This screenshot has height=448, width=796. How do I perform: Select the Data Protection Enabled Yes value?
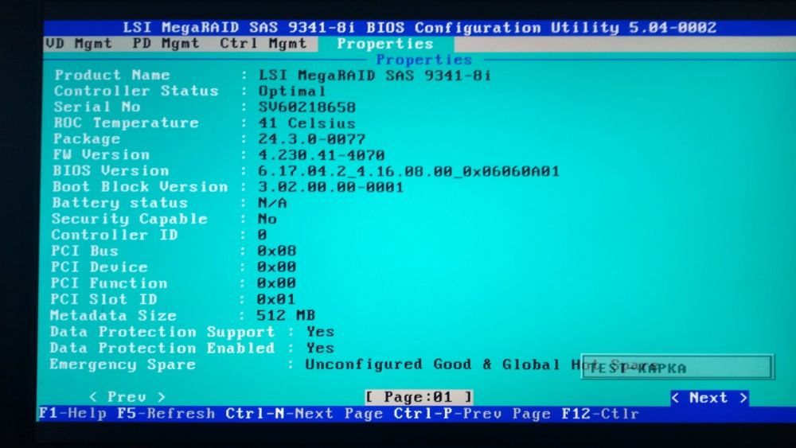click(320, 348)
